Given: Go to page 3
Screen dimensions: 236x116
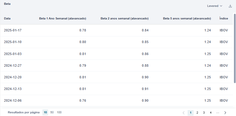Looking at the screenshot, I should pos(204,113).
